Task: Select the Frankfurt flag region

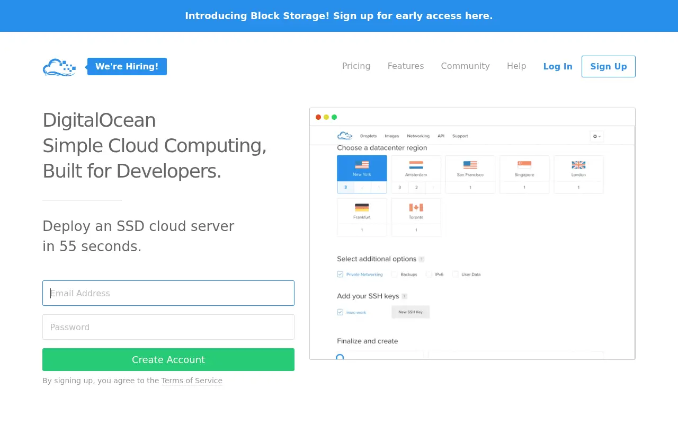Action: tap(362, 208)
